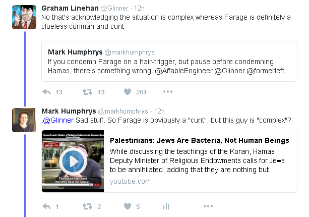
Task: Open more options on Graham Linehan's tweet
Action: coord(168,92)
